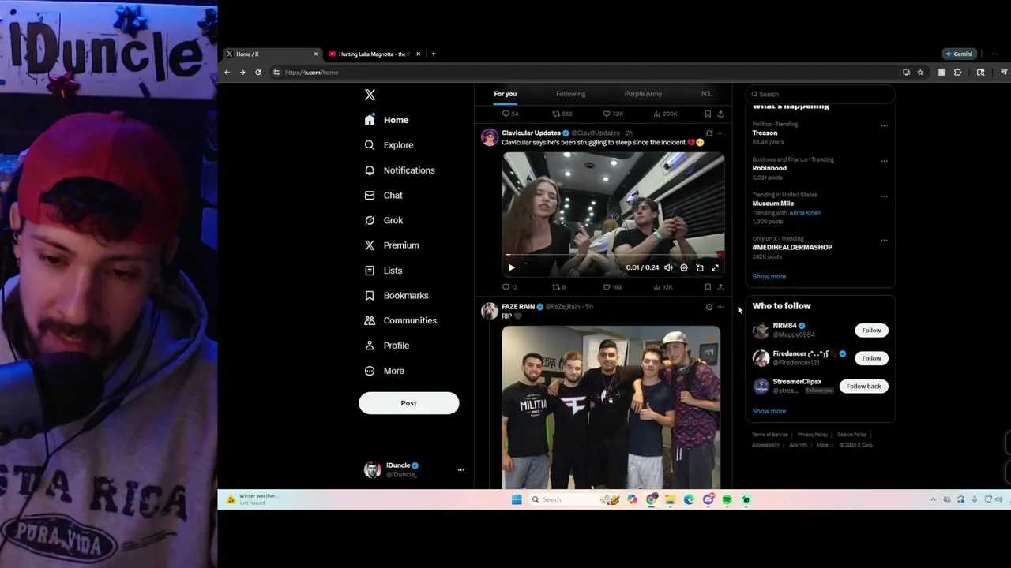Open iDuncle account menu three dots

pos(460,469)
